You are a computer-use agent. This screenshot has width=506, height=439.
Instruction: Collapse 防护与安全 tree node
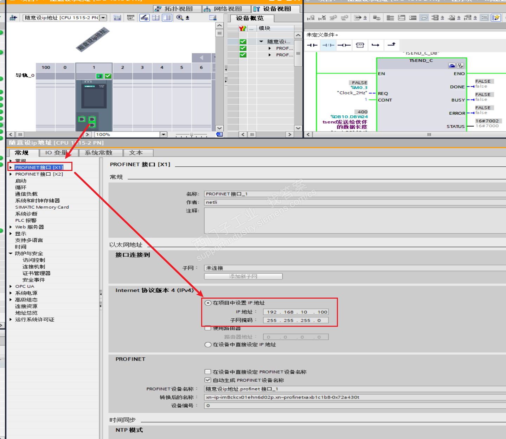[x=11, y=253]
